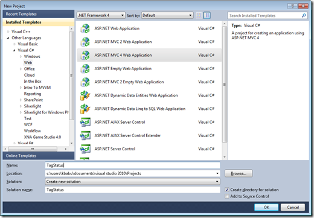Select ASP.NET Dynamic Data Linq to SQL icon
314x218 pixels.
click(85, 109)
